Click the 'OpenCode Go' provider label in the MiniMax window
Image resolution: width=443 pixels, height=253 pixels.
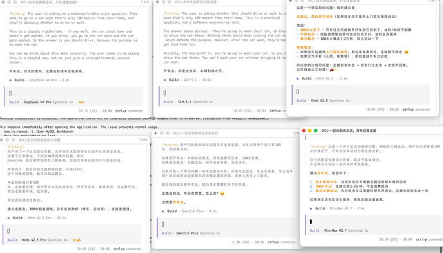coord(358,231)
